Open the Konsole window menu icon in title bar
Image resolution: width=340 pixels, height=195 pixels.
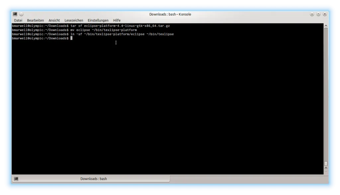[15, 14]
